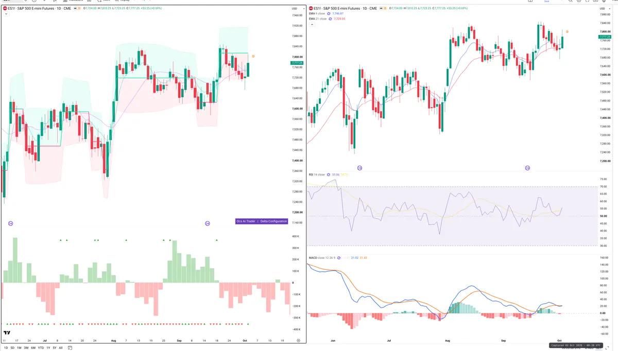Select the 1D time range
The width and height of the screenshot is (618, 351).
click(x=6, y=348)
